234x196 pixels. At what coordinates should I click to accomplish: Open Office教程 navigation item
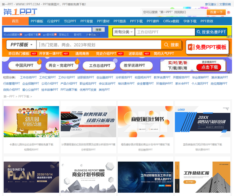pos(171,21)
